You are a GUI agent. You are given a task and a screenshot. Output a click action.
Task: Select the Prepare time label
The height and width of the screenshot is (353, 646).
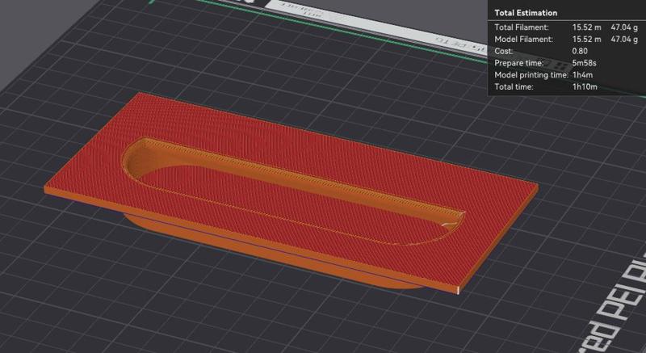(518, 63)
